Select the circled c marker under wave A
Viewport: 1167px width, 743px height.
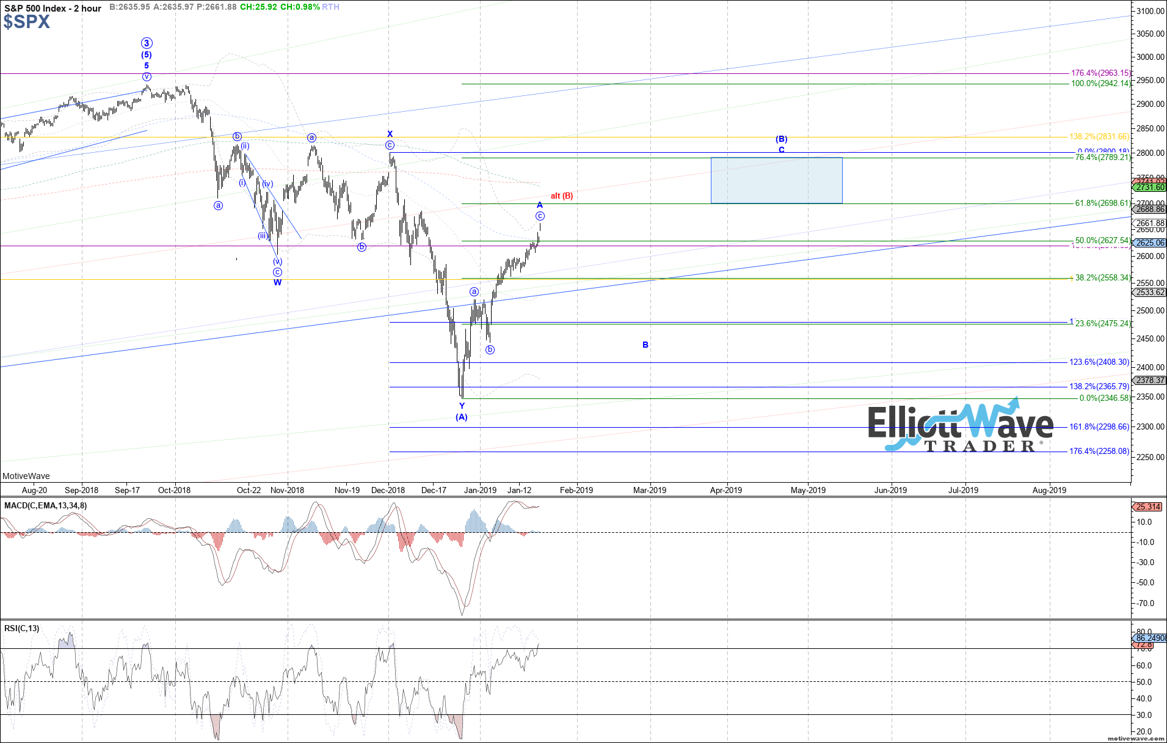(x=540, y=216)
